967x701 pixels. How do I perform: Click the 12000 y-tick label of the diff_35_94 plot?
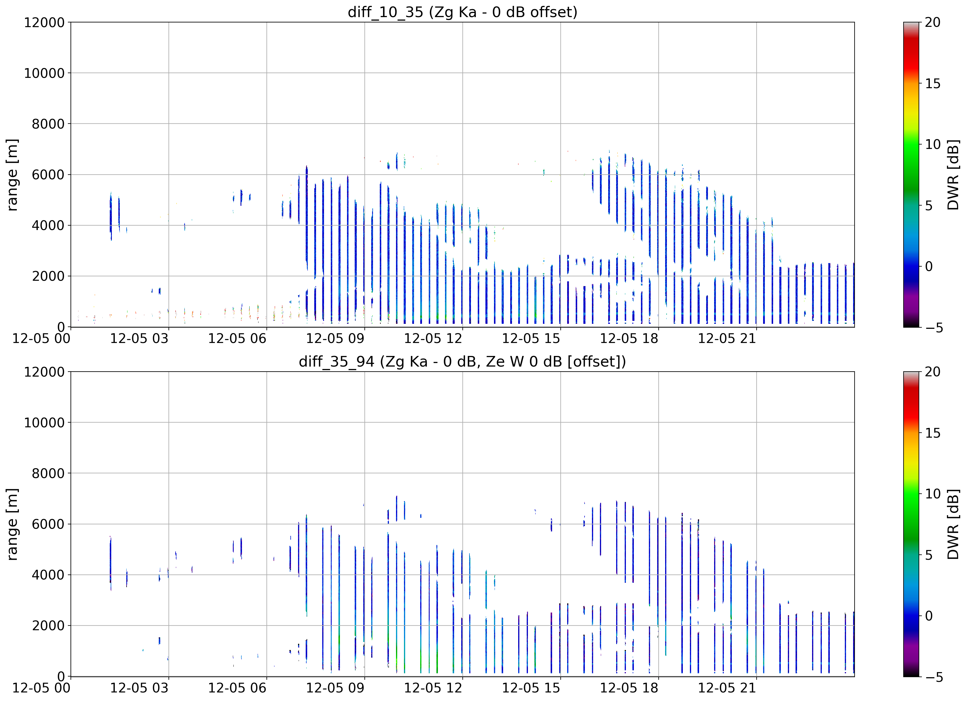[x=44, y=372]
